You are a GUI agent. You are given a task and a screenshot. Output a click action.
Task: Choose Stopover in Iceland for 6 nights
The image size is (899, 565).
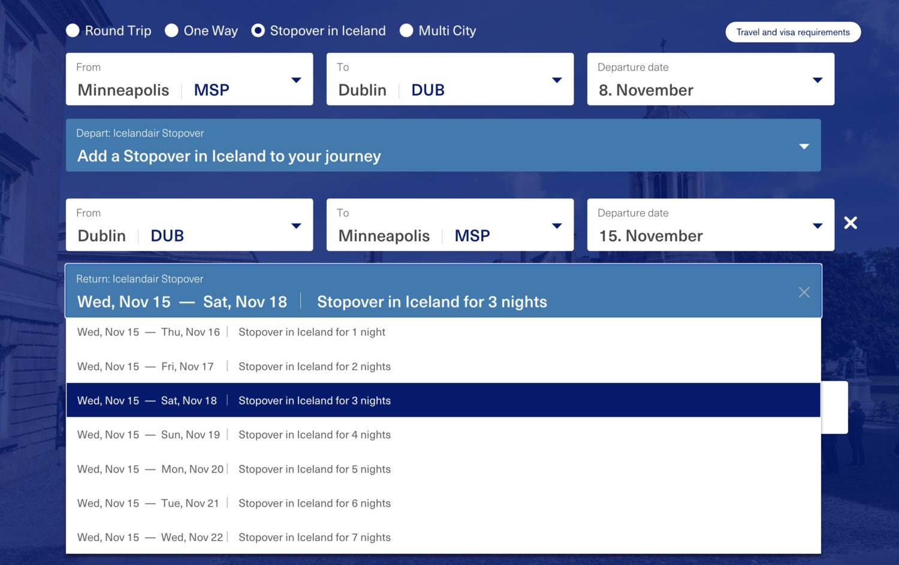click(x=444, y=503)
